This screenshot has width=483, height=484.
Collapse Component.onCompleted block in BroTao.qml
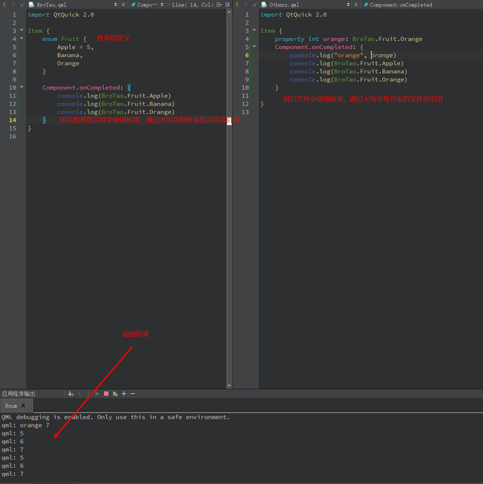coord(22,87)
